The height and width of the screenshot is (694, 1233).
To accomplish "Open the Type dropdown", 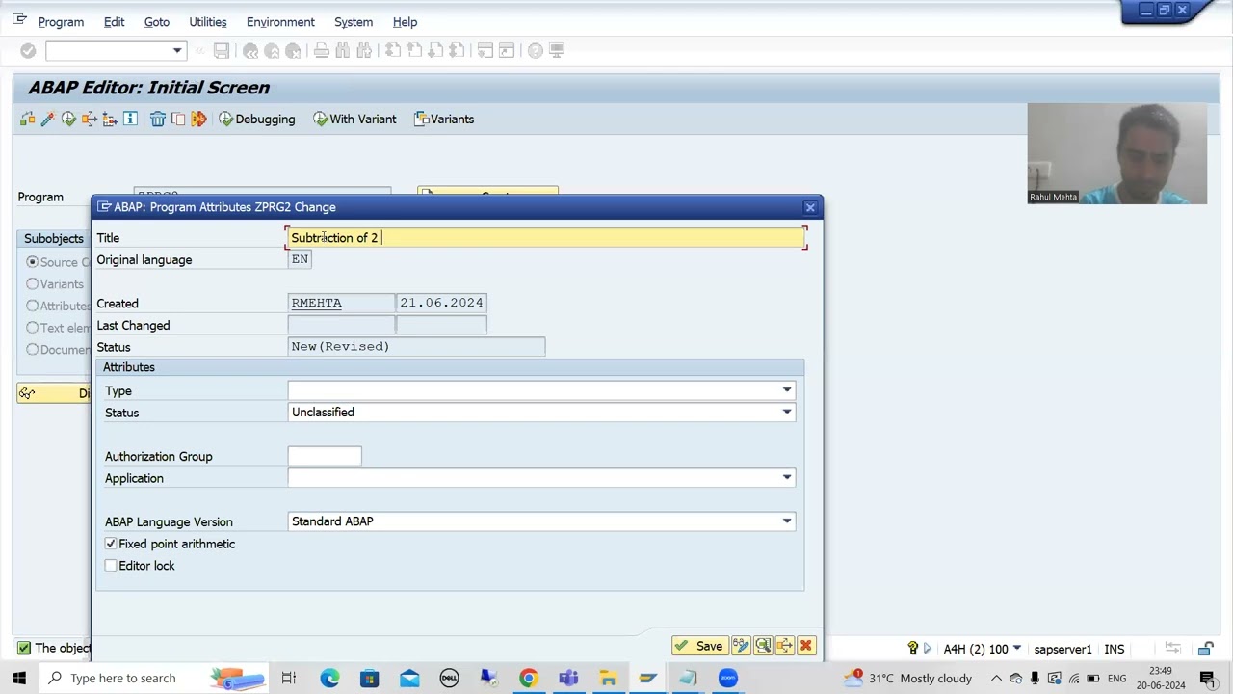I will click(787, 390).
